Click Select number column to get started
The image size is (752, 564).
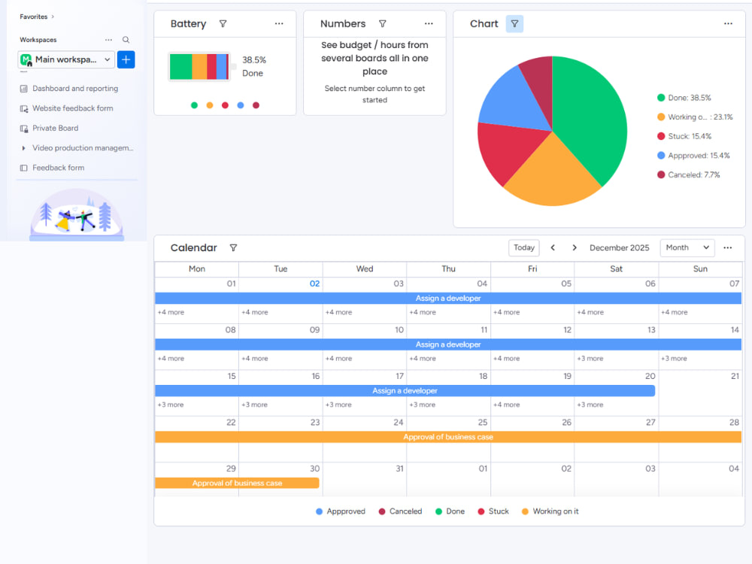tap(374, 95)
